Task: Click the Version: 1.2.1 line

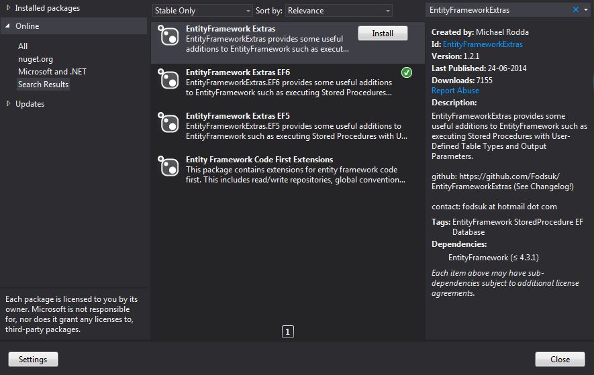Action: coord(455,56)
